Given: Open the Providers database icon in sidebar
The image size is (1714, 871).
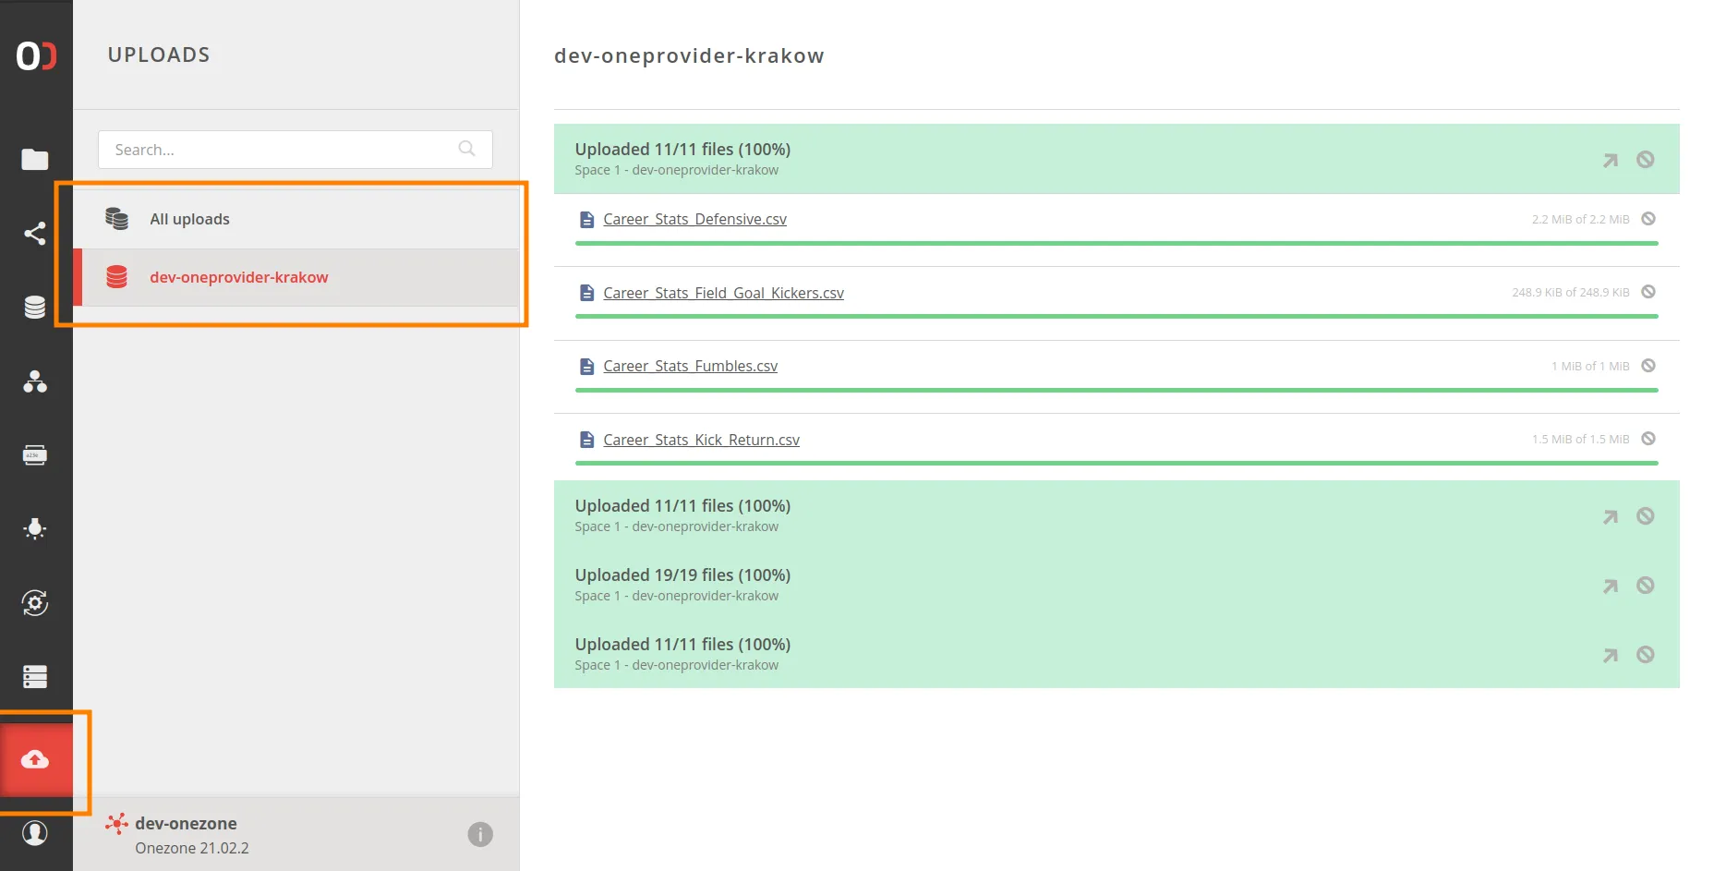Looking at the screenshot, I should click(x=35, y=308).
